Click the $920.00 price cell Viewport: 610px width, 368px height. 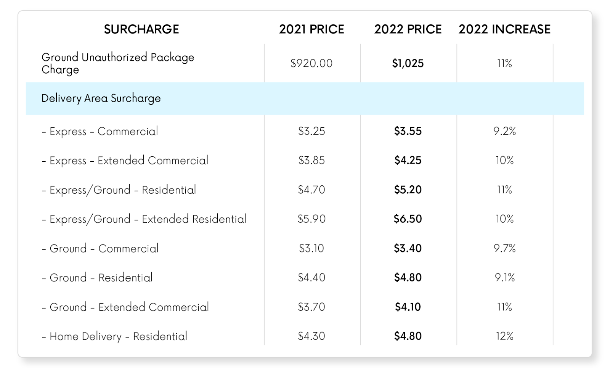[311, 63]
